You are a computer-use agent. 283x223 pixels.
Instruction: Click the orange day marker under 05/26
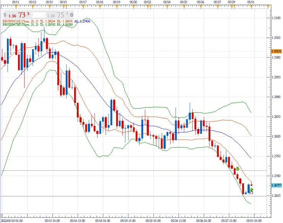[201, 6]
